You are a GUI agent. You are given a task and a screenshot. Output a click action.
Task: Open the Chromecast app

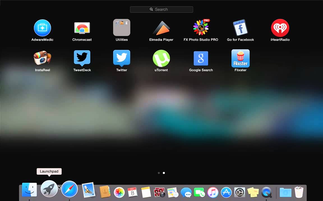tap(82, 28)
